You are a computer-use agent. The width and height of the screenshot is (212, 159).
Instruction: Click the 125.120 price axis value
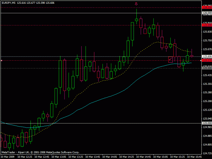(x=207, y=110)
